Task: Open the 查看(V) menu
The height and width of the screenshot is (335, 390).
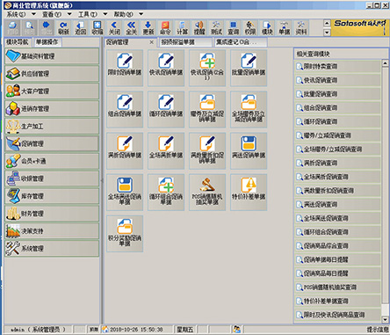Action: 52,14
